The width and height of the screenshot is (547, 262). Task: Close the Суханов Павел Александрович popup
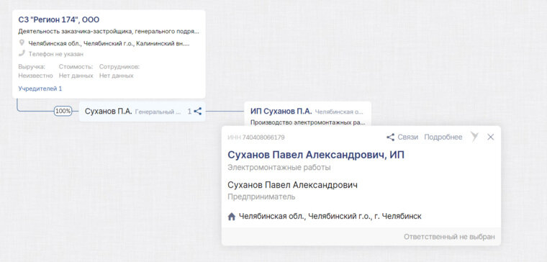click(490, 137)
